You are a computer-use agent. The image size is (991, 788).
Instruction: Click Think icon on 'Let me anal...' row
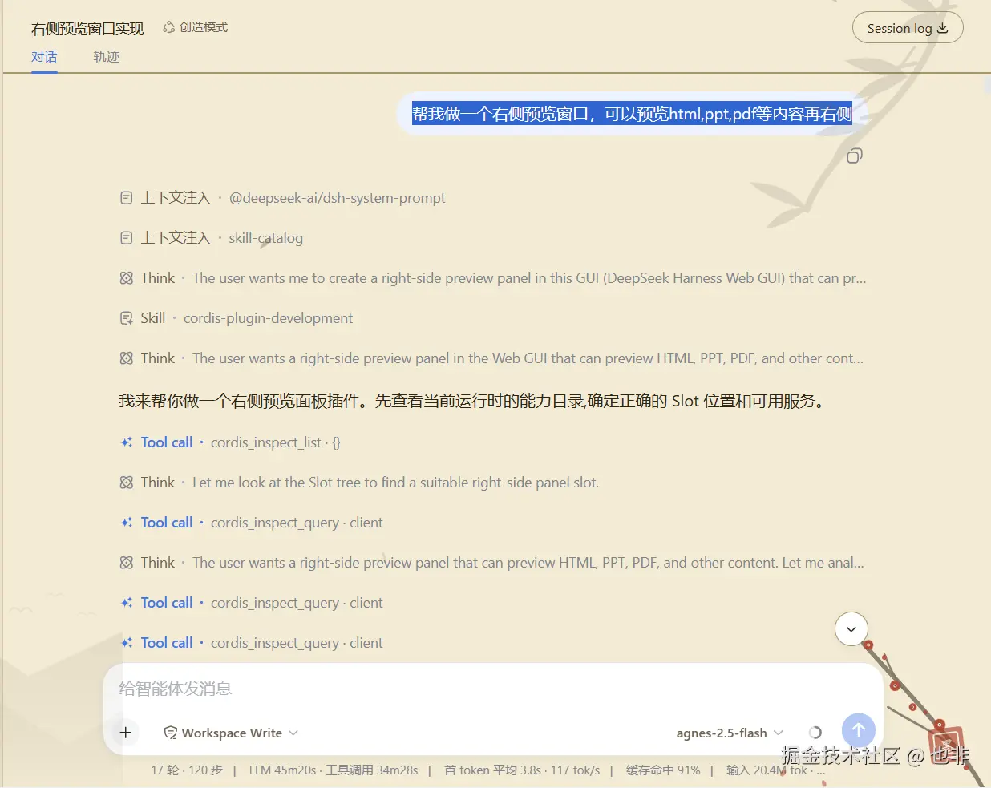coord(126,563)
